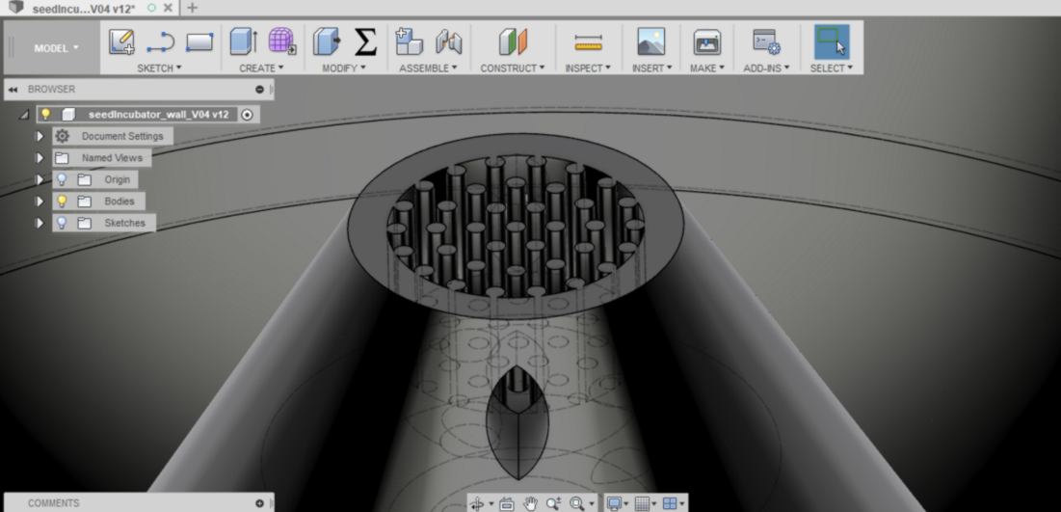The width and height of the screenshot is (1061, 512).
Task: Open the SKETCH menu
Action: pyautogui.click(x=160, y=67)
